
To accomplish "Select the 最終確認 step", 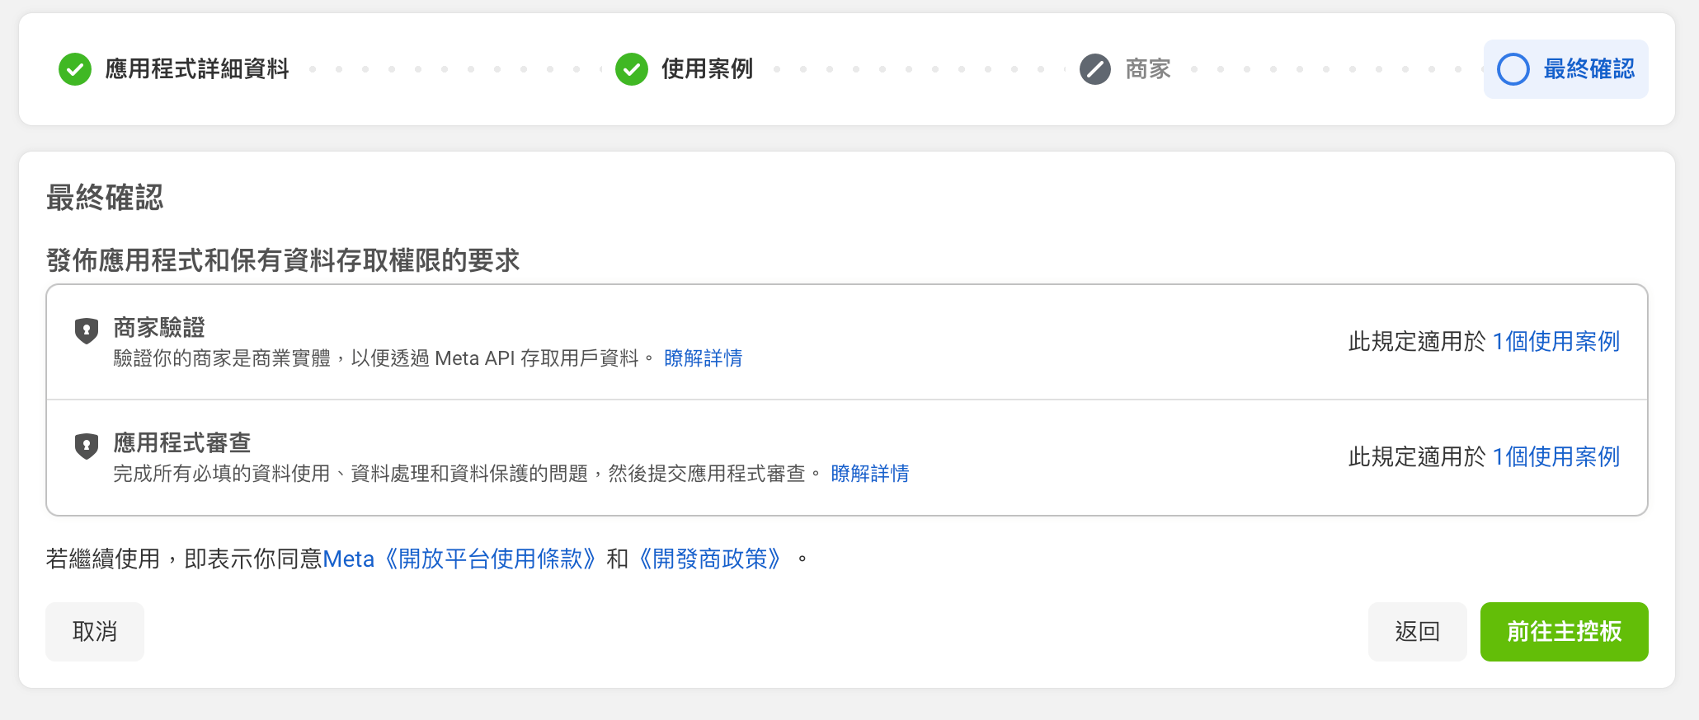I will coord(1588,69).
